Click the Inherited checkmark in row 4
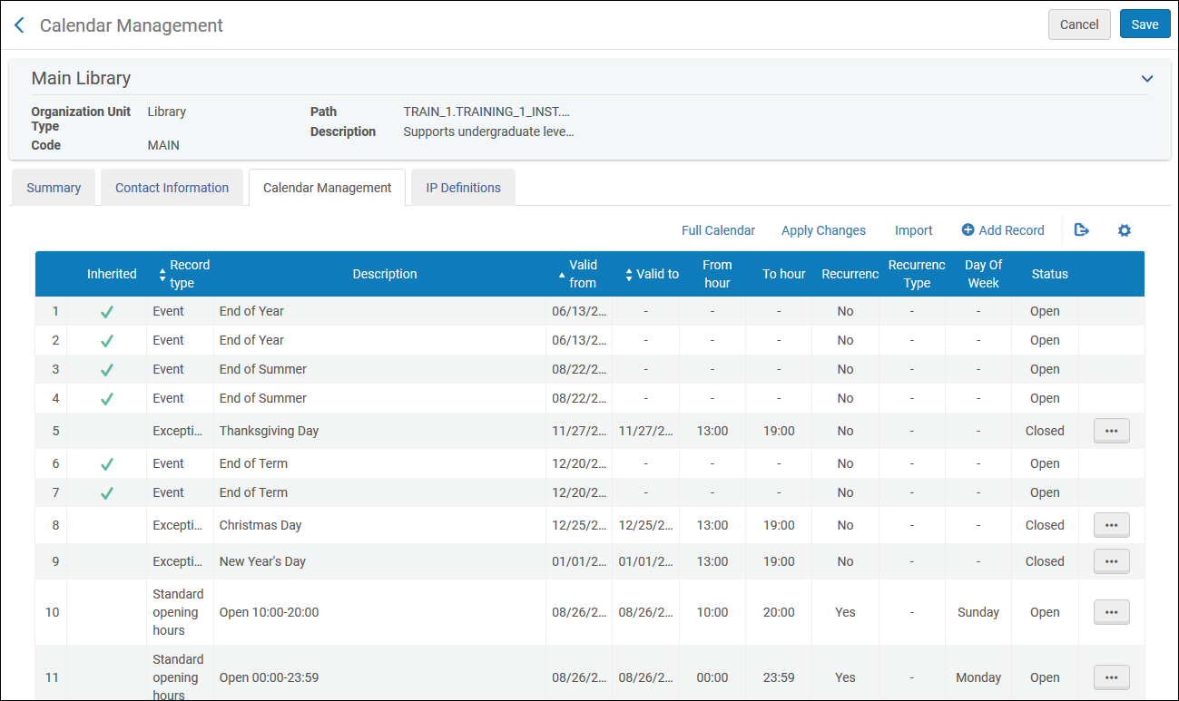Image resolution: width=1179 pixels, height=701 pixels. coord(106,398)
